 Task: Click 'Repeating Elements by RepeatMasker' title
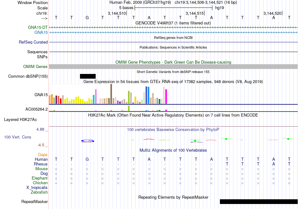tap(173, 197)
